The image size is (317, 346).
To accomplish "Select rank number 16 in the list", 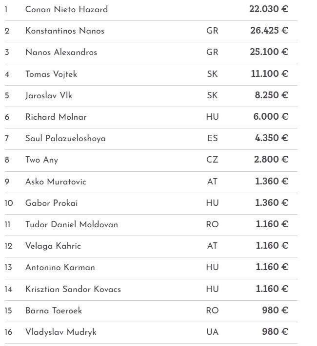I will click(x=9, y=332).
